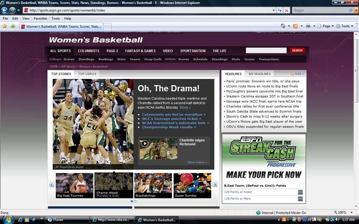
Task: Open a new blank tab button
Action: pos(108,27)
